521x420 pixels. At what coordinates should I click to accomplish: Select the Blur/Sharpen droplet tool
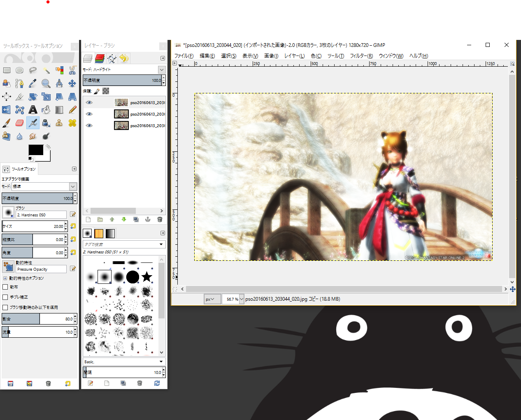tap(20, 136)
